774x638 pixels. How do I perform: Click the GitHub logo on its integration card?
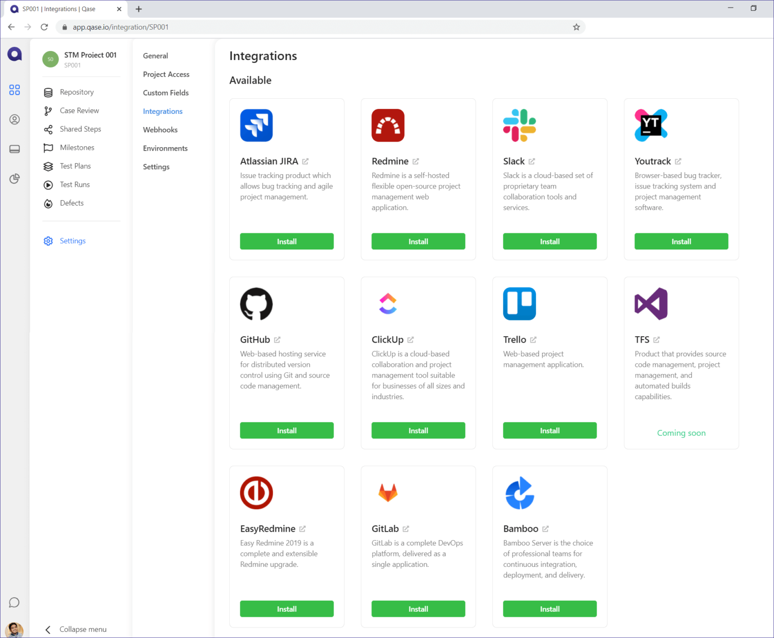[256, 304]
